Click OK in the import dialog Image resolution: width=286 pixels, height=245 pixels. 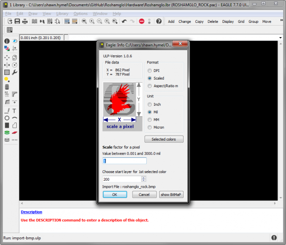pyautogui.click(x=115, y=194)
